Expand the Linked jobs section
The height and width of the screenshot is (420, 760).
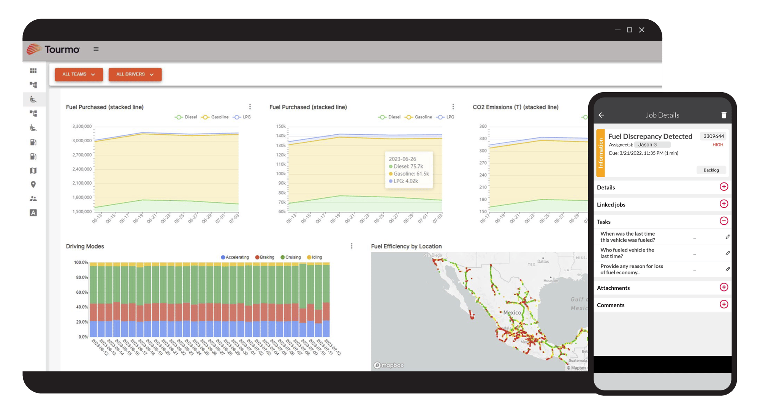tap(724, 204)
